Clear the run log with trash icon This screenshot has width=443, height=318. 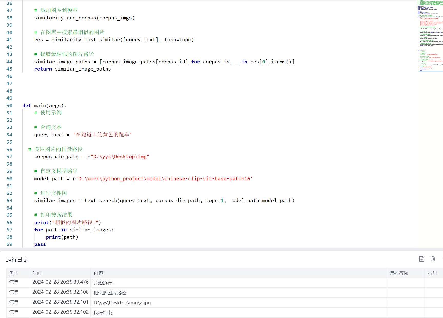coord(433,259)
